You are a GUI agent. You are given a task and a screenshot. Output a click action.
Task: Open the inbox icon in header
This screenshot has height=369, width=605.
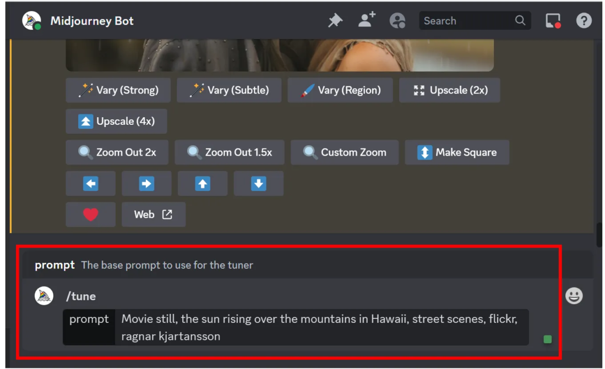coord(553,21)
